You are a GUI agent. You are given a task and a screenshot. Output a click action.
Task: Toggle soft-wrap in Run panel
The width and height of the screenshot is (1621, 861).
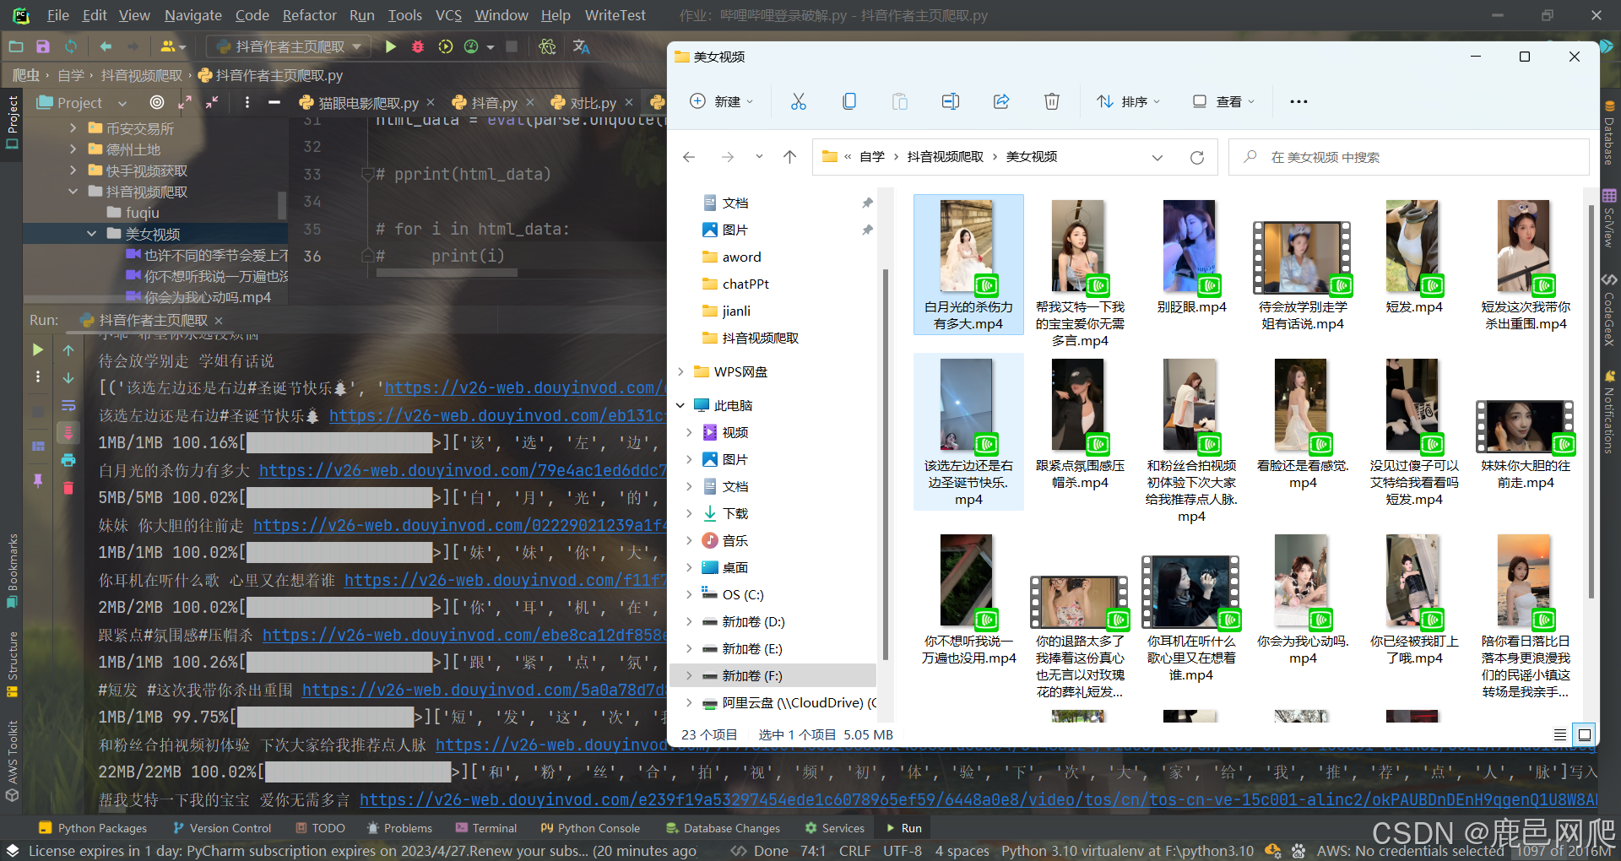click(x=68, y=406)
